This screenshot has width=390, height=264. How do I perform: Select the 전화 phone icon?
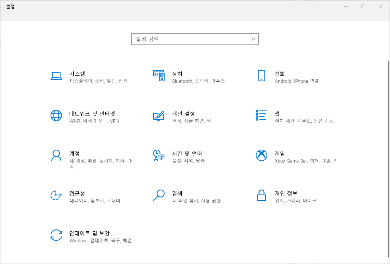click(262, 76)
